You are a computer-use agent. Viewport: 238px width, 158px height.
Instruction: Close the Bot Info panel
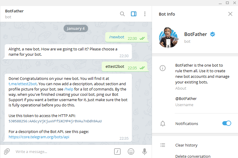pyautogui.click(x=230, y=14)
